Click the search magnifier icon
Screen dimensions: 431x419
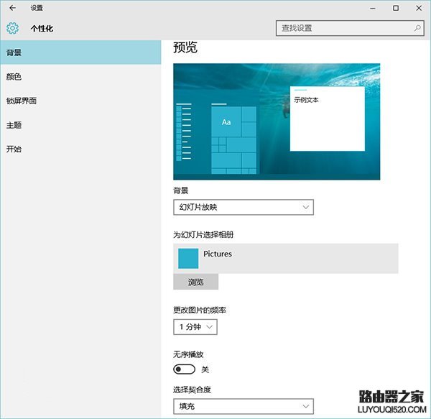pyautogui.click(x=417, y=28)
